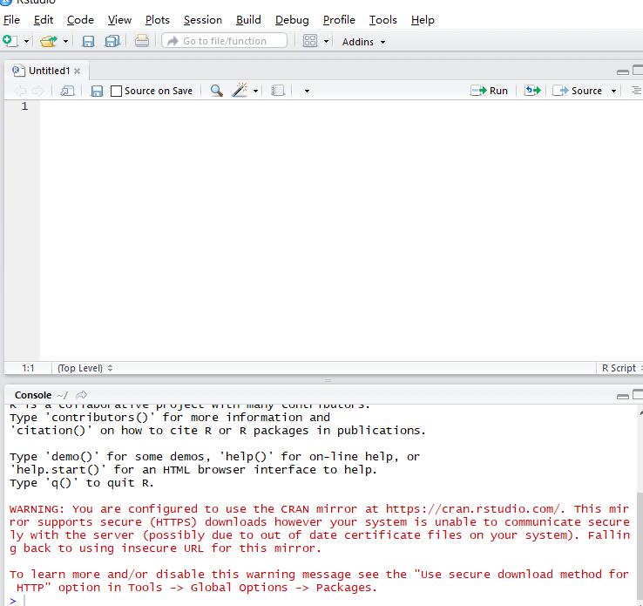Image resolution: width=643 pixels, height=606 pixels.
Task: Open the Plots menu
Action: point(157,20)
